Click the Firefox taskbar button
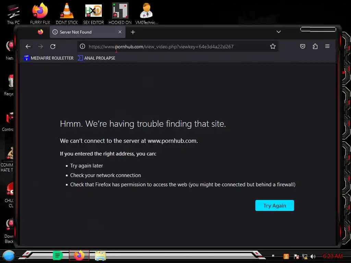Image resolution: width=351 pixels, height=263 pixels. coord(79,255)
